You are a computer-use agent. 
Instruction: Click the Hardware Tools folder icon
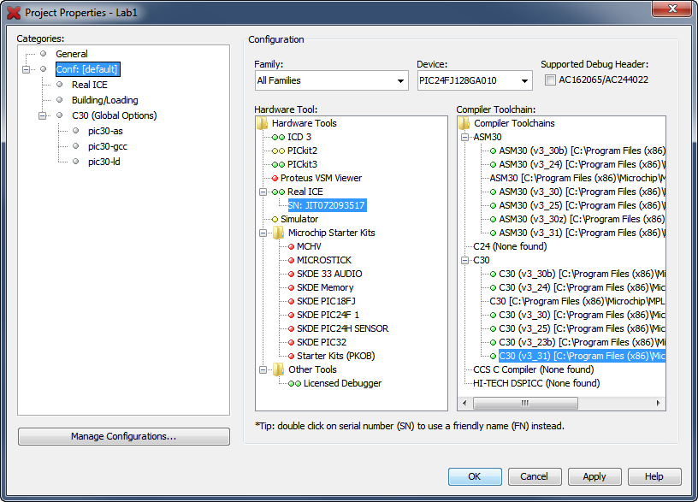pyautogui.click(x=264, y=122)
